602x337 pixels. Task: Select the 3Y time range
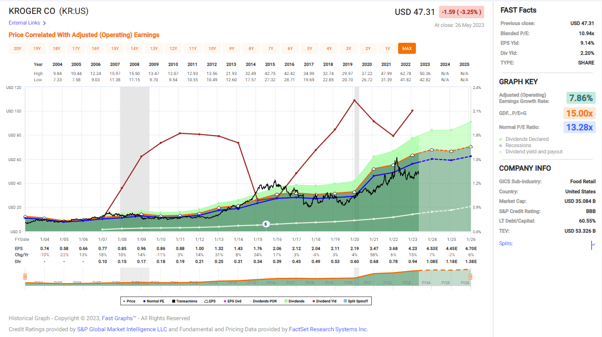coord(349,49)
